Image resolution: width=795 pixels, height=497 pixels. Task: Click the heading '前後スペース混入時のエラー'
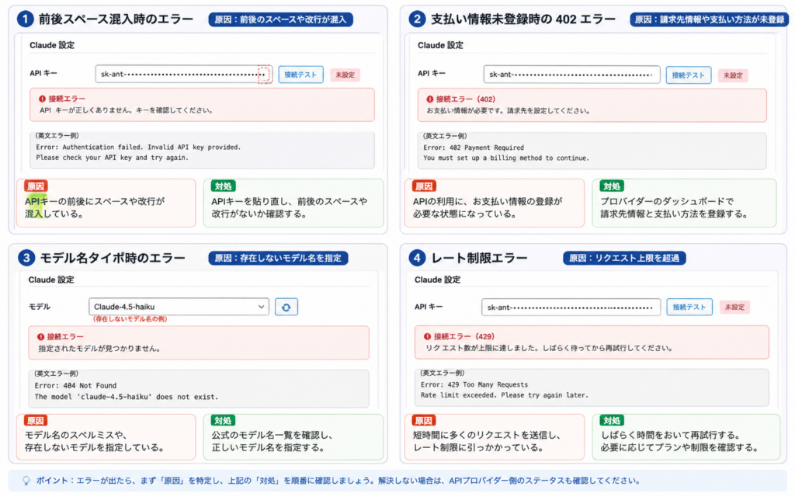tap(116, 19)
